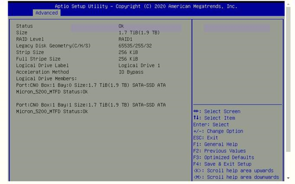Click the geometry value 65535/255/32
The width and height of the screenshot is (295, 184).
(x=135, y=45)
